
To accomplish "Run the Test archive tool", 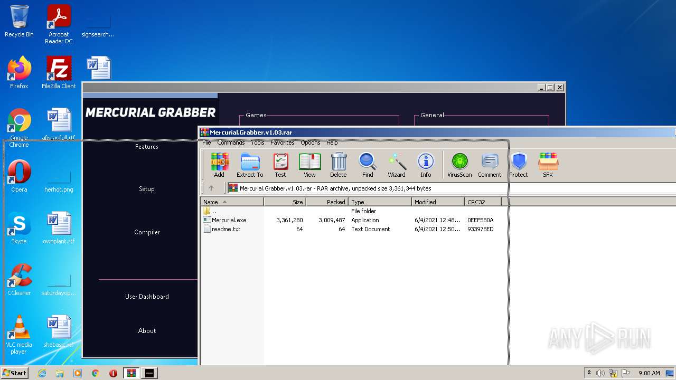I will [280, 165].
